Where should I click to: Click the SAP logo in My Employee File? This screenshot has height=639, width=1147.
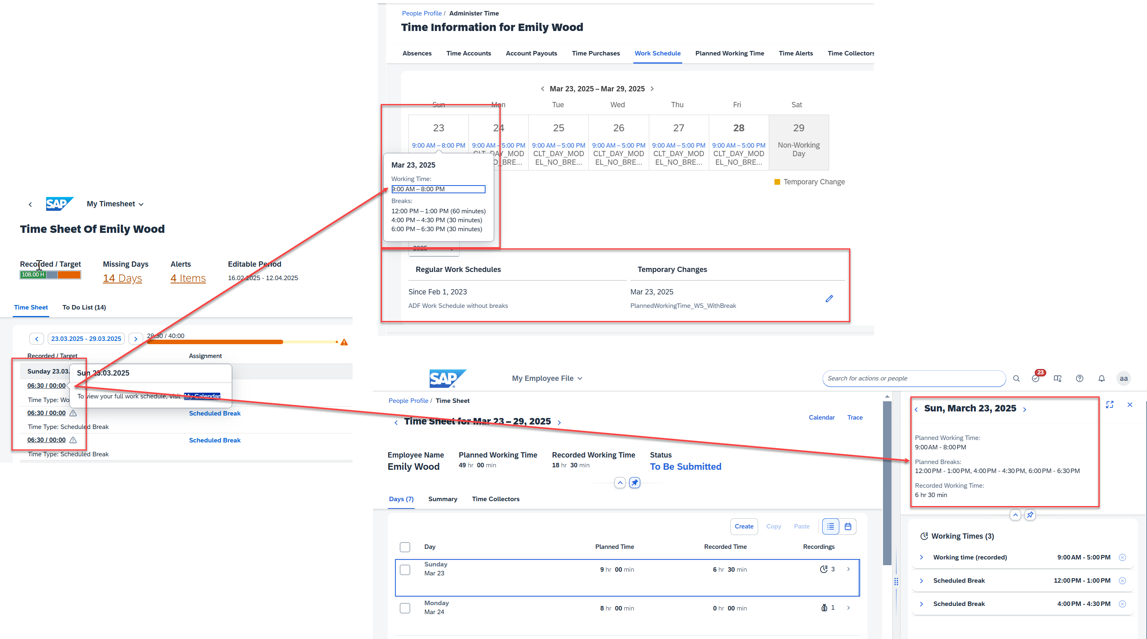(x=448, y=378)
